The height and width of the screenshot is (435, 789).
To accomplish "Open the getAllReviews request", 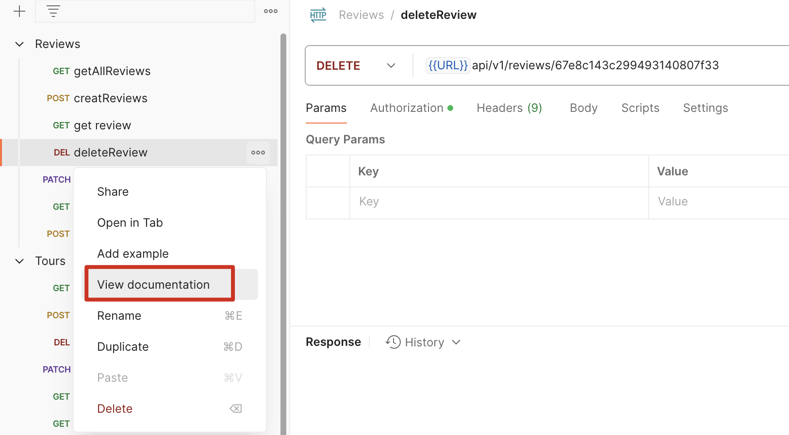I will 112,71.
